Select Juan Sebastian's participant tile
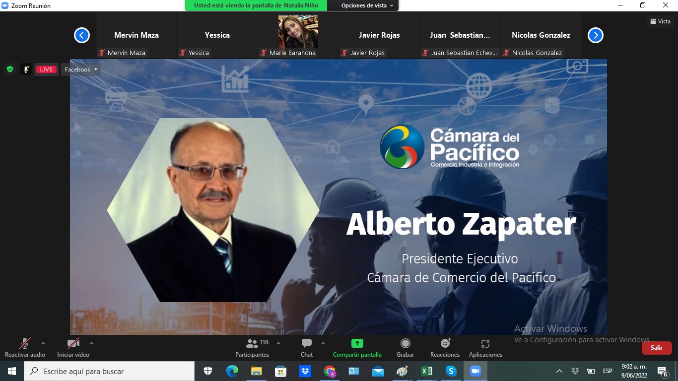Image resolution: width=678 pixels, height=381 pixels. click(460, 36)
